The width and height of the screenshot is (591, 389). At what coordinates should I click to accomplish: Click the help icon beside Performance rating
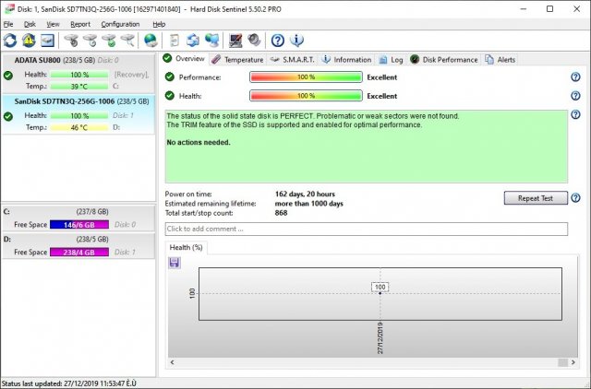click(575, 77)
